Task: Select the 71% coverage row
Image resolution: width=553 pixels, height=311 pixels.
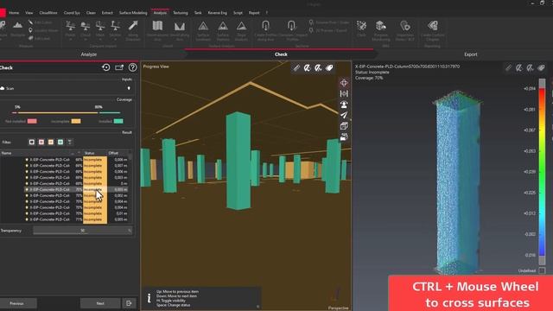Action: (x=76, y=219)
